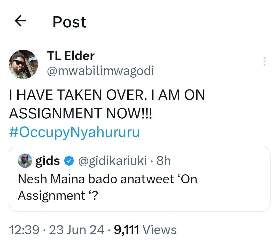Open the three-dot more options menu
The width and height of the screenshot is (279, 244).
click(x=264, y=62)
